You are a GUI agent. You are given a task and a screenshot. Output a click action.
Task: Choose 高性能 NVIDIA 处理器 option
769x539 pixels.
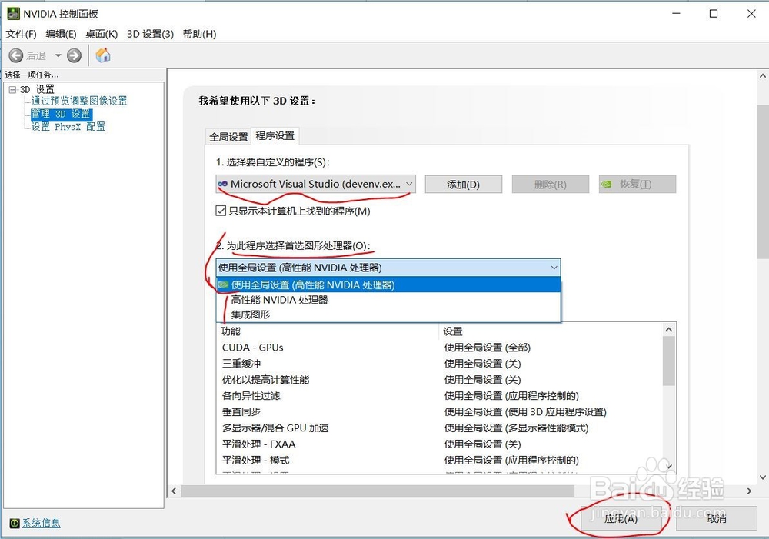click(x=388, y=300)
